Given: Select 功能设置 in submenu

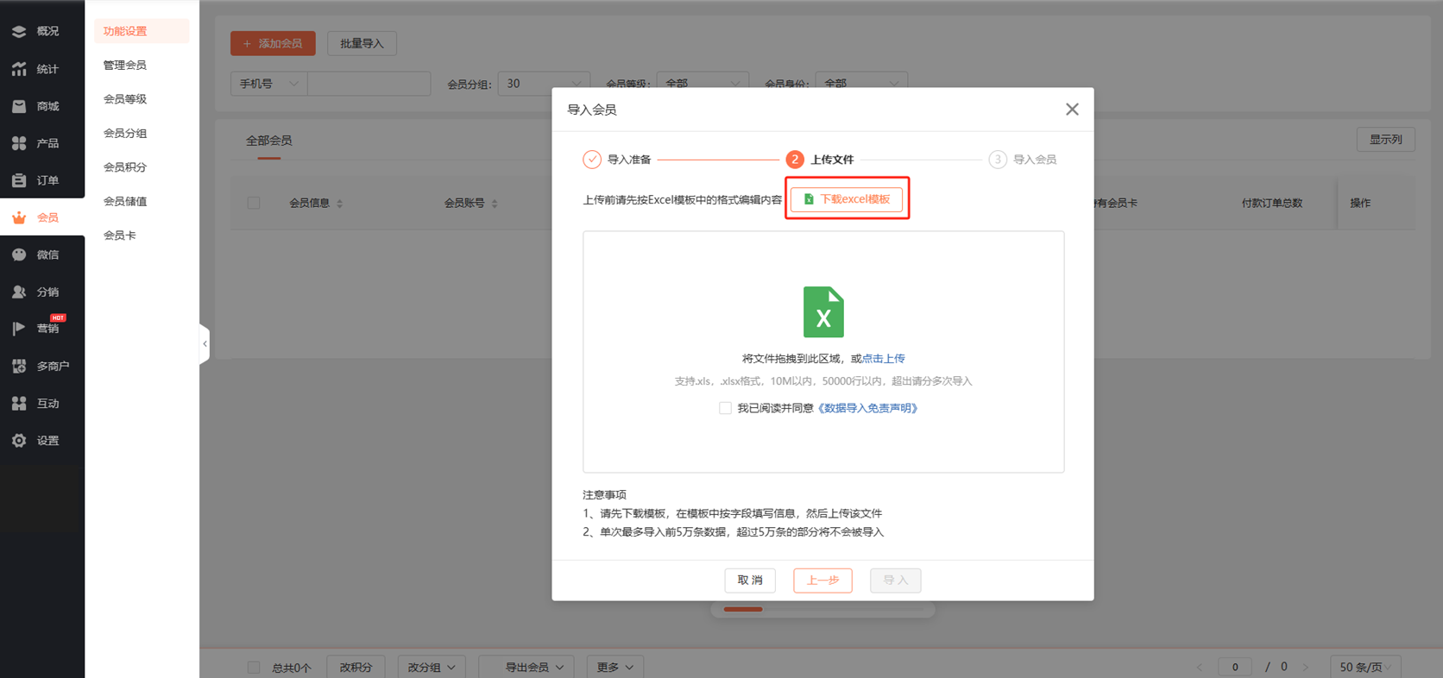Looking at the screenshot, I should tap(142, 31).
